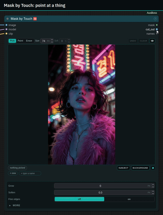The width and height of the screenshot is (163, 215).
Task: Click the red AB badge in title
Action: 35,19
